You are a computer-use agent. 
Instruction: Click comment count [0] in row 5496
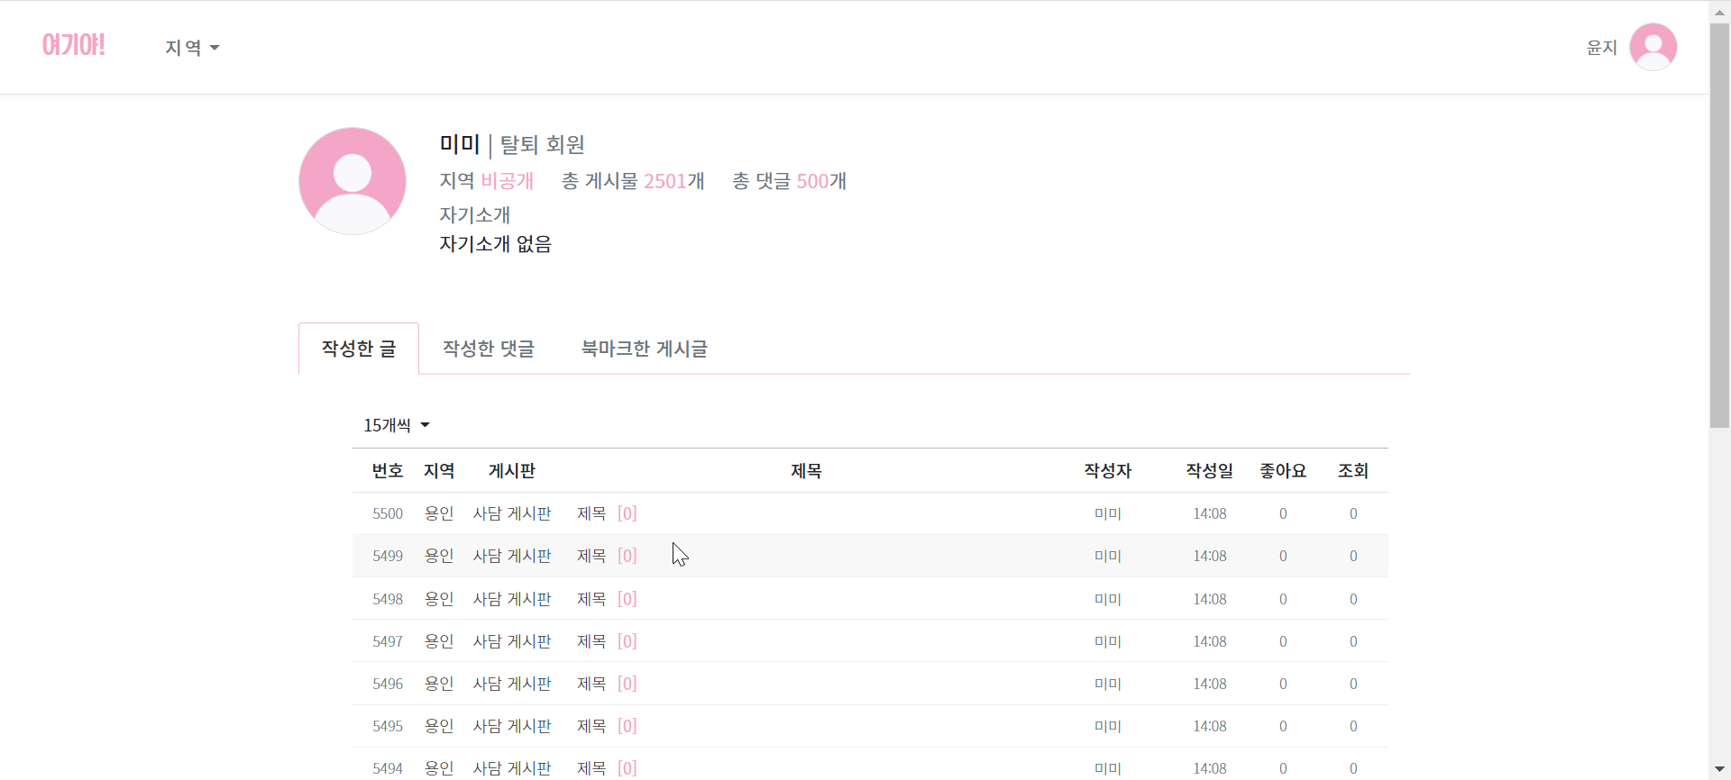[x=627, y=684]
